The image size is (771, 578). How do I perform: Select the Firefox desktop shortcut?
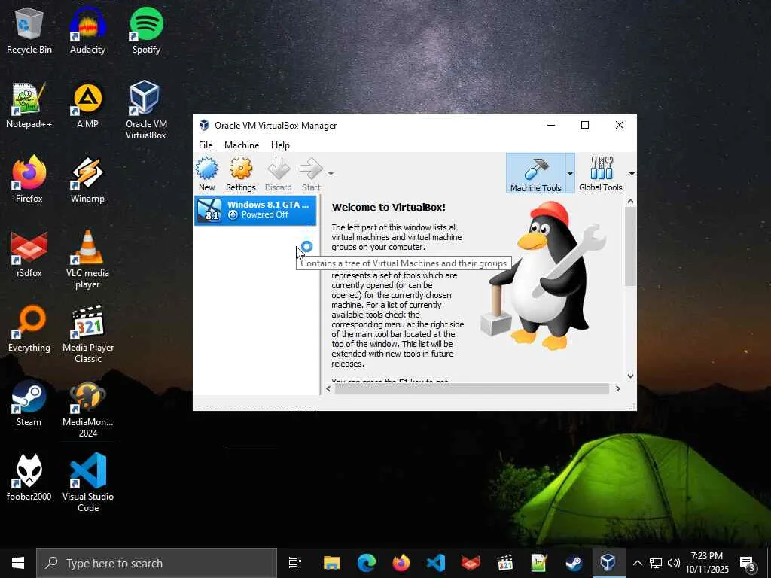pos(29,179)
